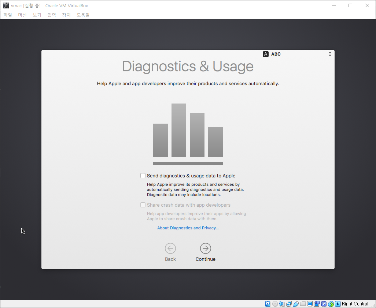The image size is (376, 308).
Task: Click the audio status icon
Action: 282,304
